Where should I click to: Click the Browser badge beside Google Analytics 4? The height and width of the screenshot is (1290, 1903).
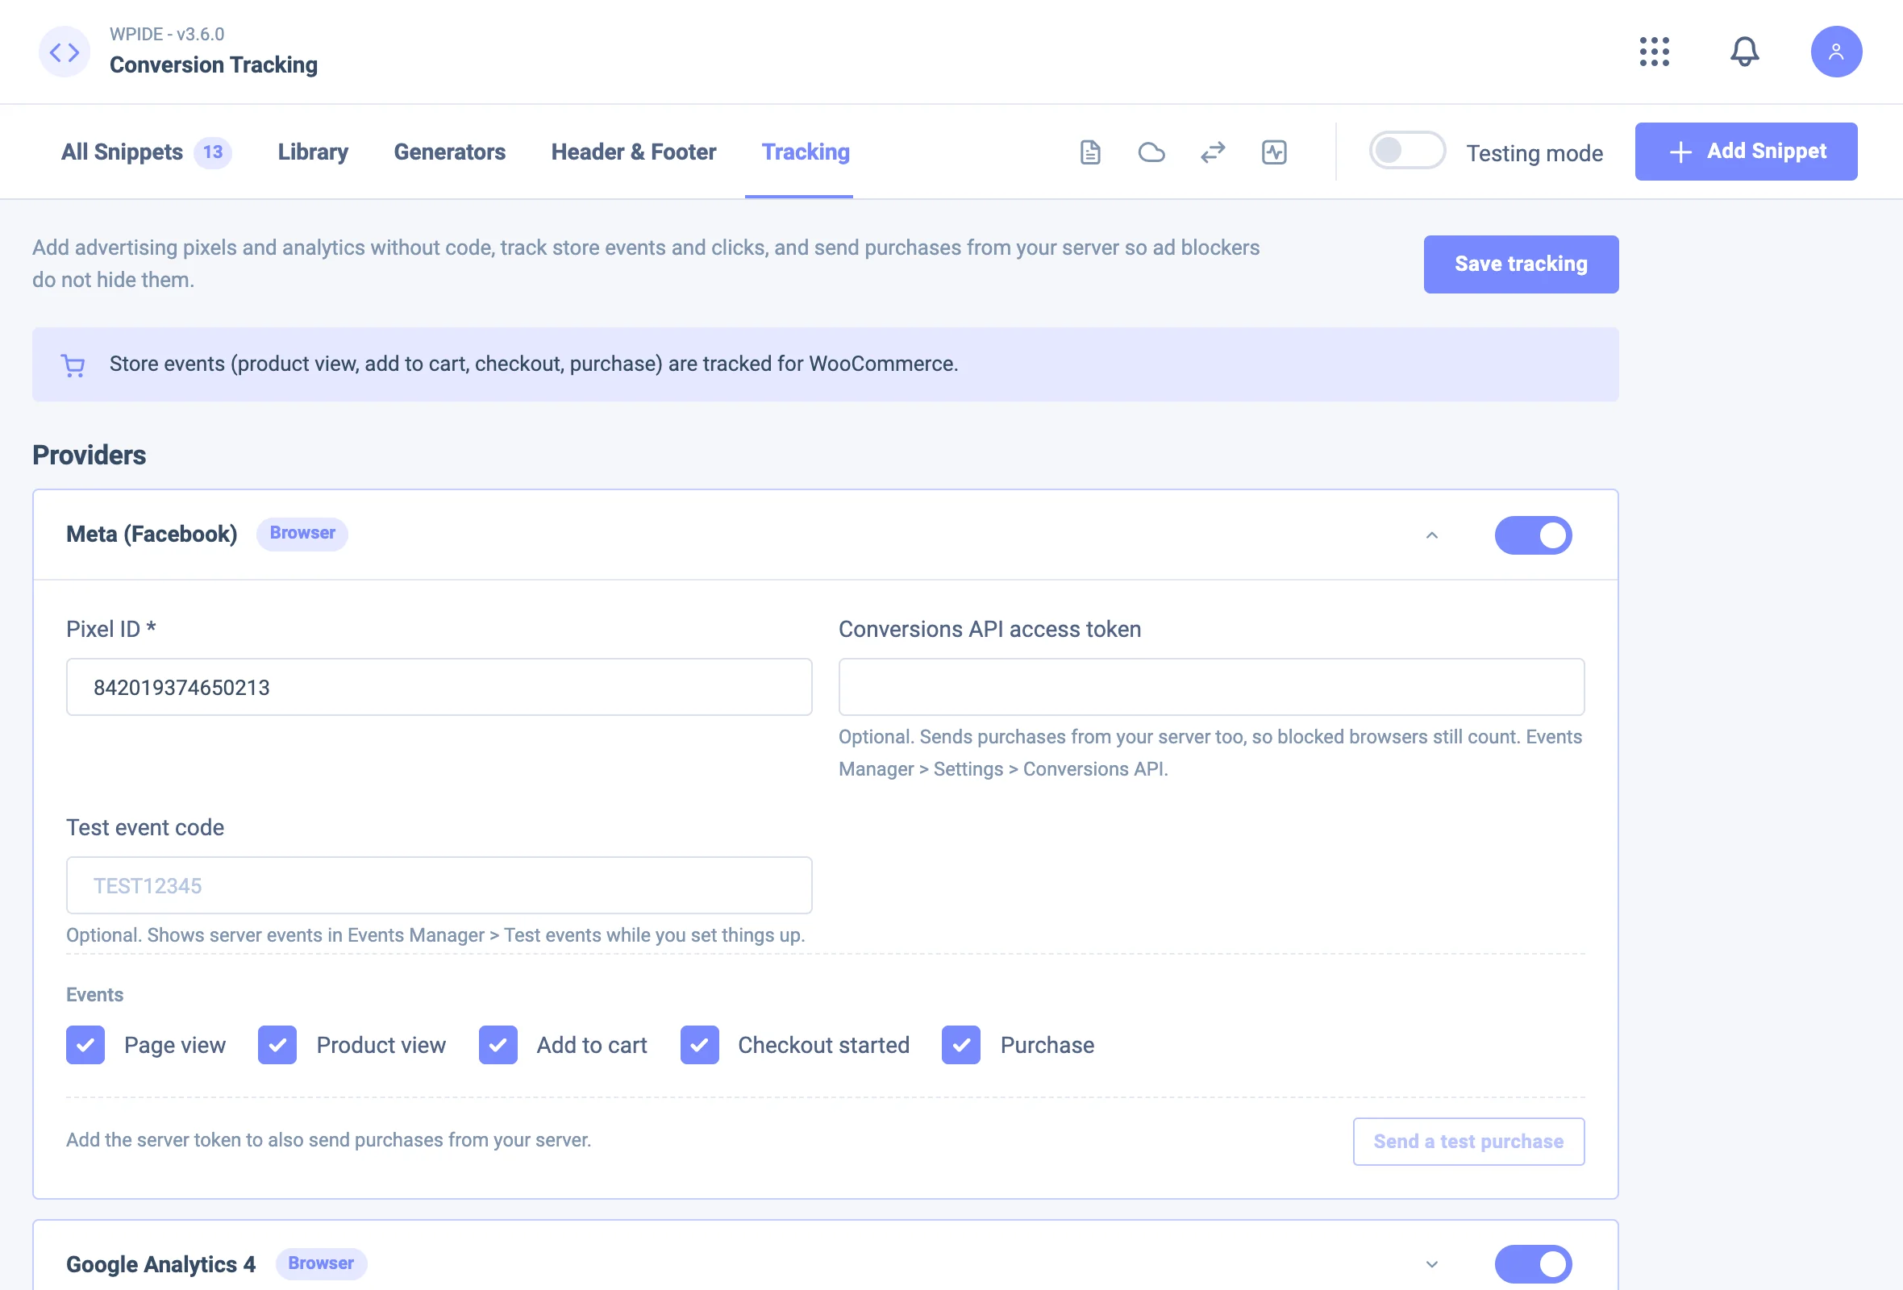tap(321, 1264)
